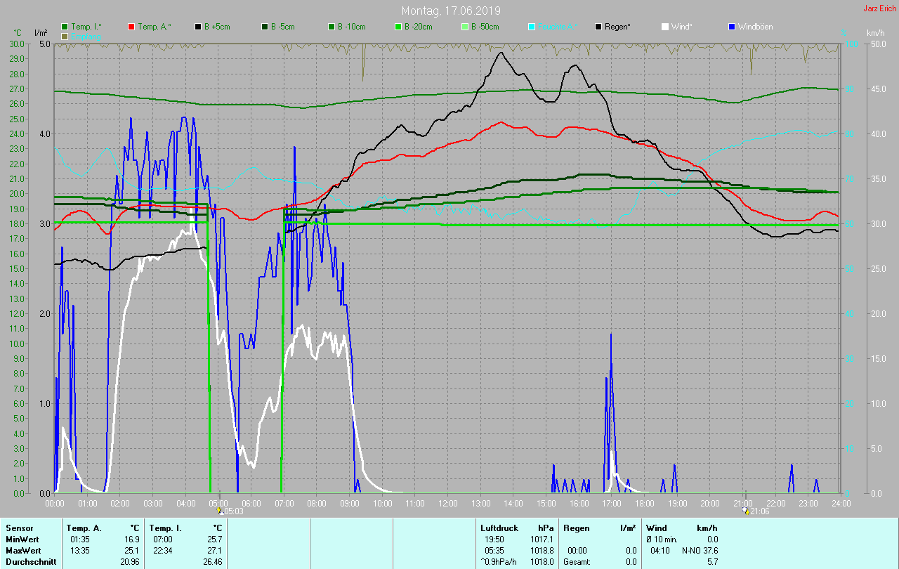Click the cyan humidity legend swatch
Screen dimensions: 899x569
pyautogui.click(x=532, y=27)
